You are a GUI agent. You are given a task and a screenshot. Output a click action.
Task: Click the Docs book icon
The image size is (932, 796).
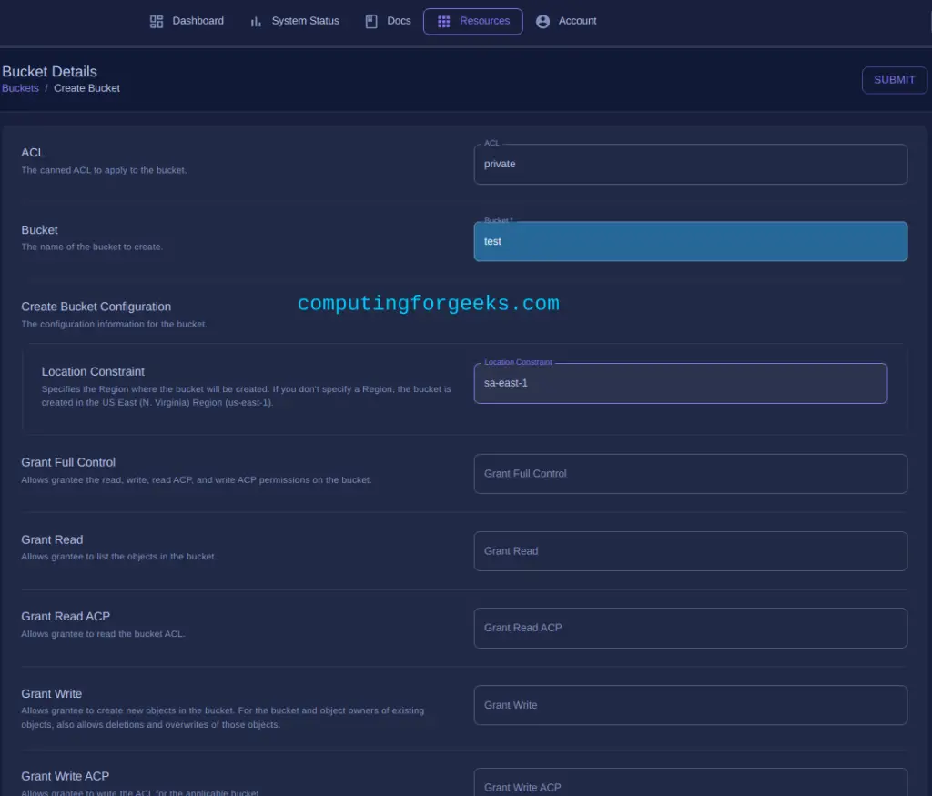(x=371, y=22)
